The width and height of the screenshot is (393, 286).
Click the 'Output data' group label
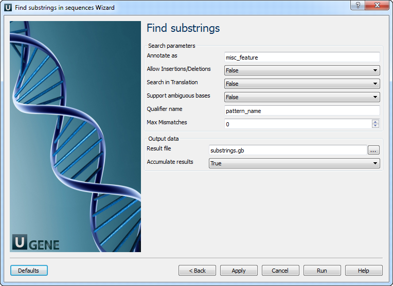coord(164,139)
